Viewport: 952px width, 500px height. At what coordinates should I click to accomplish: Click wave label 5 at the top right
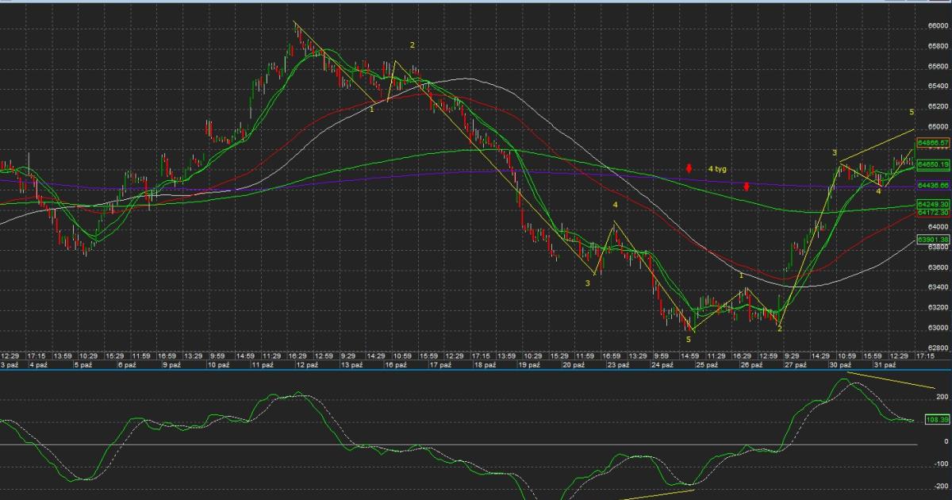coord(912,112)
